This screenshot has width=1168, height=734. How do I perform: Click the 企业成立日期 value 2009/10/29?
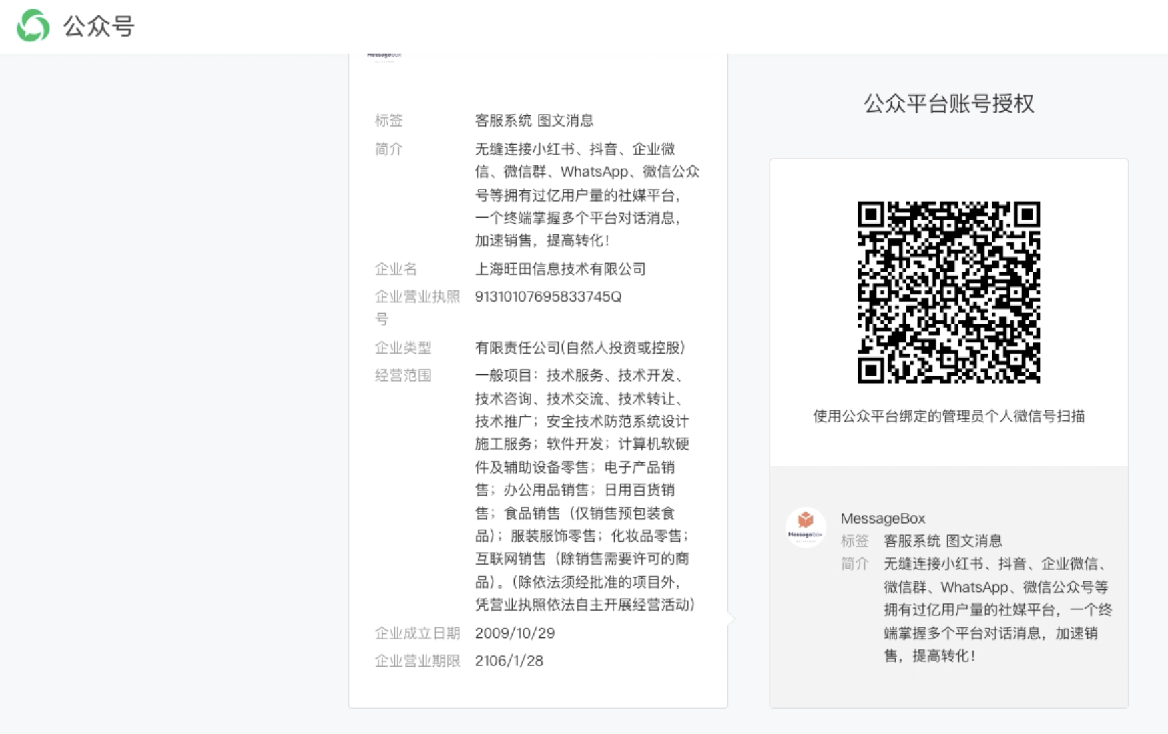click(515, 633)
